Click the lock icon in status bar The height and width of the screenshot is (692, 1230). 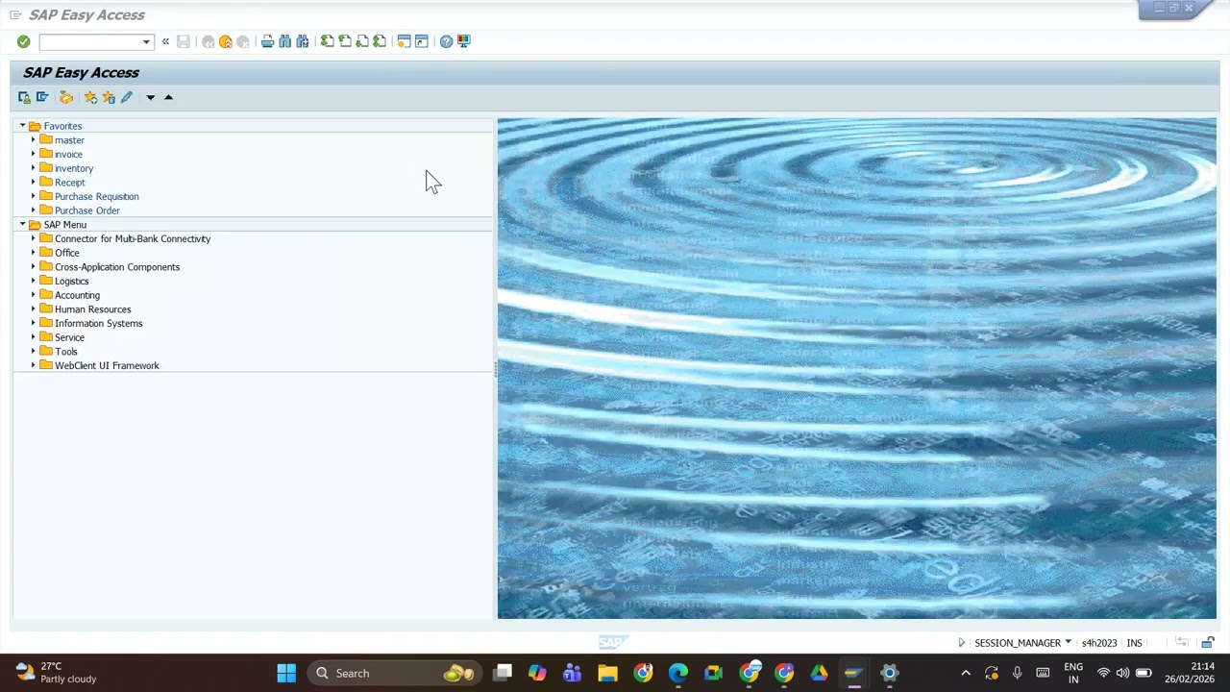1208,643
